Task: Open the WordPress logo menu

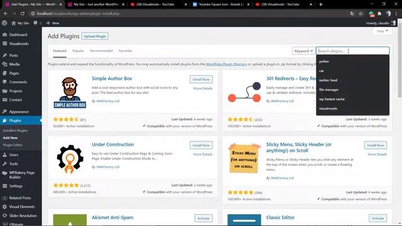Action: pyautogui.click(x=4, y=23)
